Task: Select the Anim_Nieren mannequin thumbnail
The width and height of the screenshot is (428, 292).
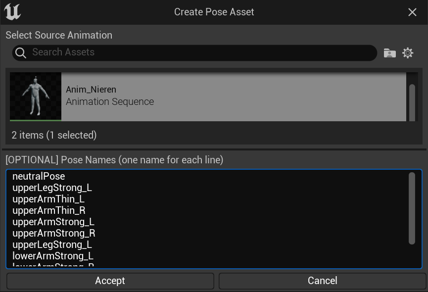Action: (36, 97)
